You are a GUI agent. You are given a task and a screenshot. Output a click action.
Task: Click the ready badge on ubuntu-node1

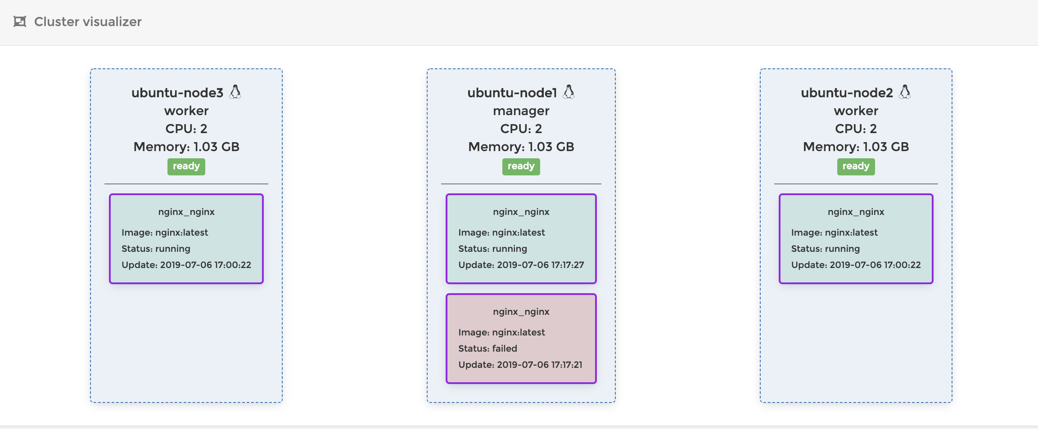(x=521, y=166)
